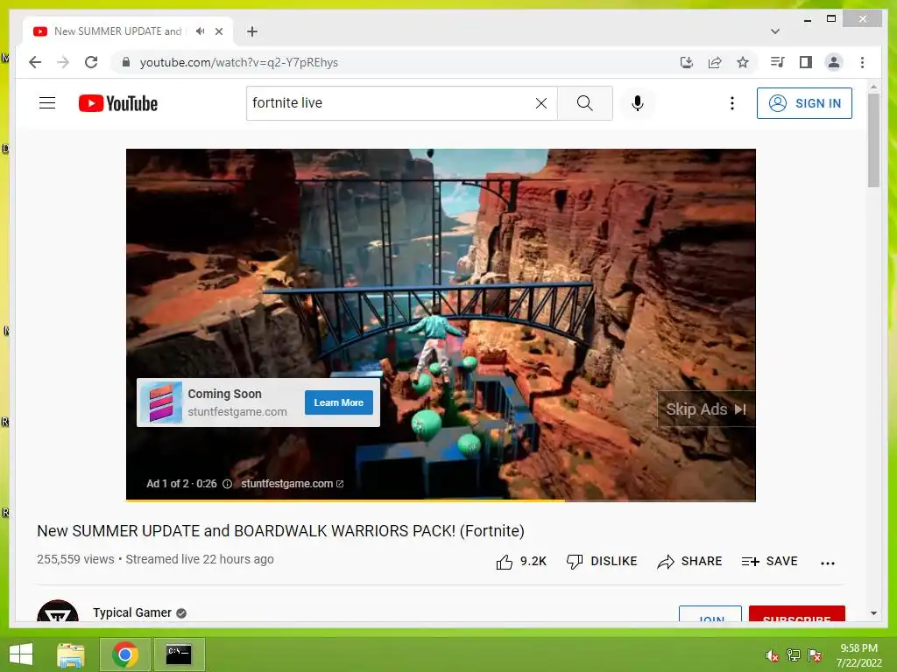Open YouTube settings three-dot menu
Viewport: 897px width, 672px height.
pyautogui.click(x=731, y=103)
